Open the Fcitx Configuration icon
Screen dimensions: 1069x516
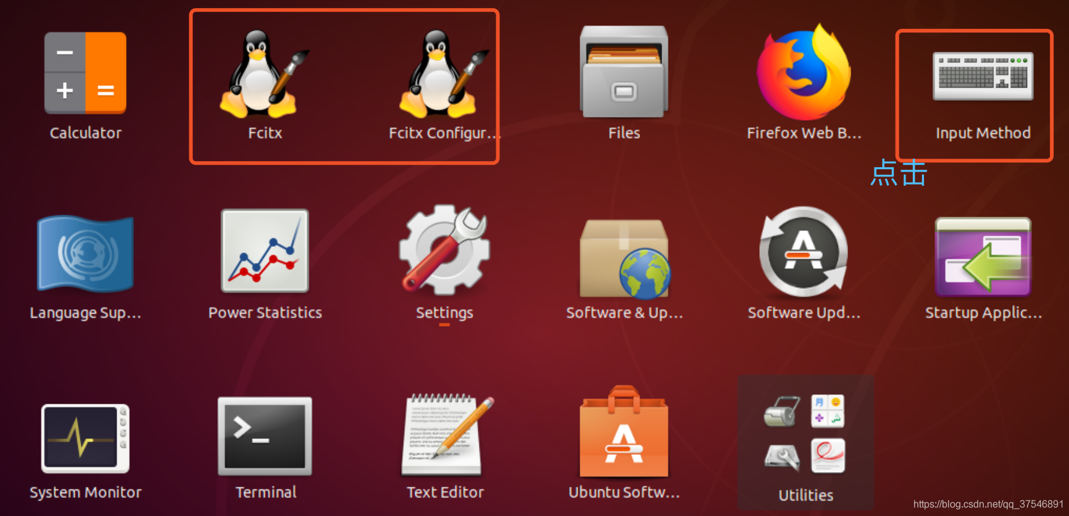(x=444, y=73)
